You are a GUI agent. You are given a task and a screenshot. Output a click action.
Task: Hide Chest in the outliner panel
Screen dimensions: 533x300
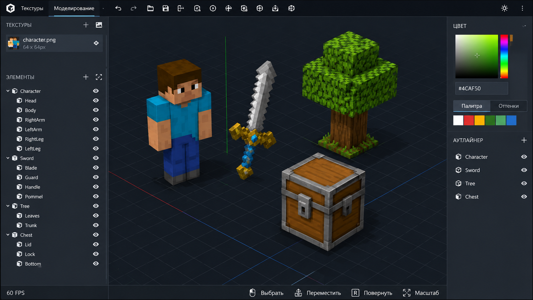coord(524,197)
